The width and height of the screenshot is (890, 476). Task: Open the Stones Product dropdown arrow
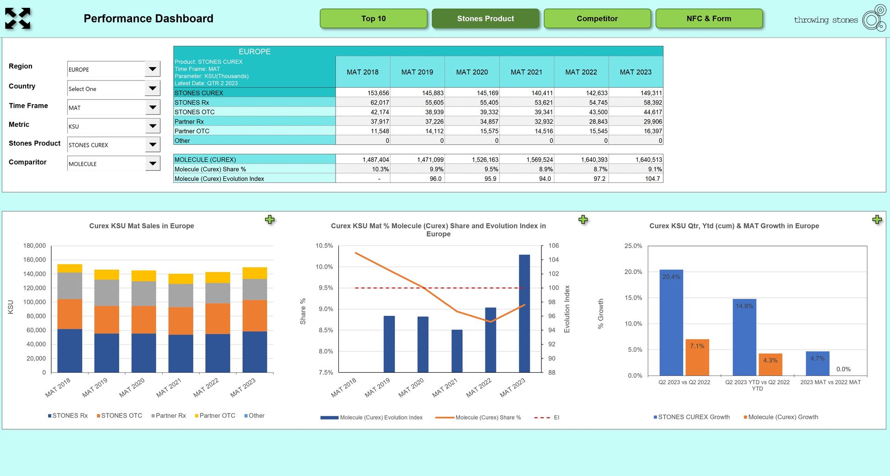[x=153, y=144]
